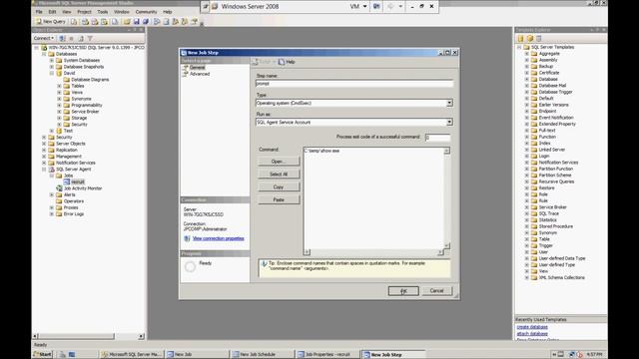Click the Paste button in dialog
Image resolution: width=639 pixels, height=359 pixels.
point(279,199)
